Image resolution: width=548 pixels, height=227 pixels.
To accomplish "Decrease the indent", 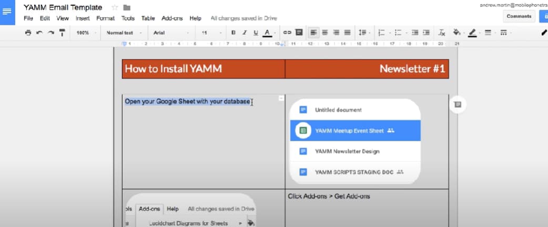I will (x=415, y=33).
